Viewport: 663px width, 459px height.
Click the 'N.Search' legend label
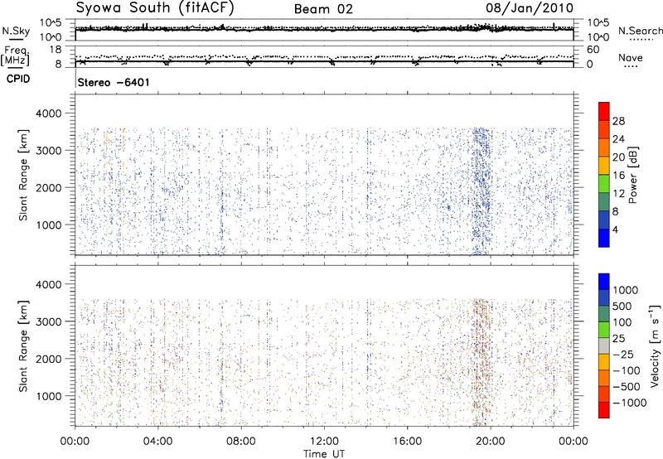pos(640,31)
